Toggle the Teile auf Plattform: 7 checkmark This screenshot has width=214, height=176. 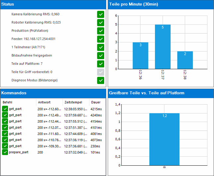click(101, 63)
